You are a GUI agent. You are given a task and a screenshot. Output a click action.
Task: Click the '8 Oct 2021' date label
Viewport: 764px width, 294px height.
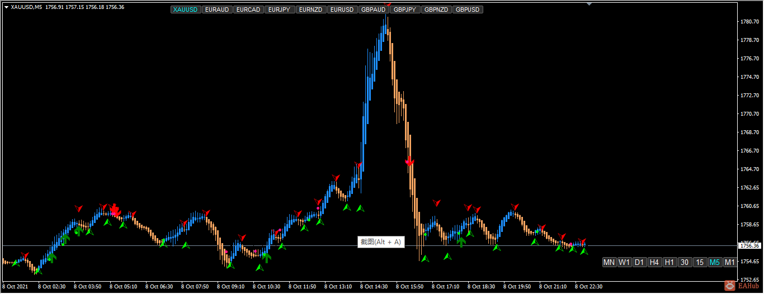click(15, 287)
